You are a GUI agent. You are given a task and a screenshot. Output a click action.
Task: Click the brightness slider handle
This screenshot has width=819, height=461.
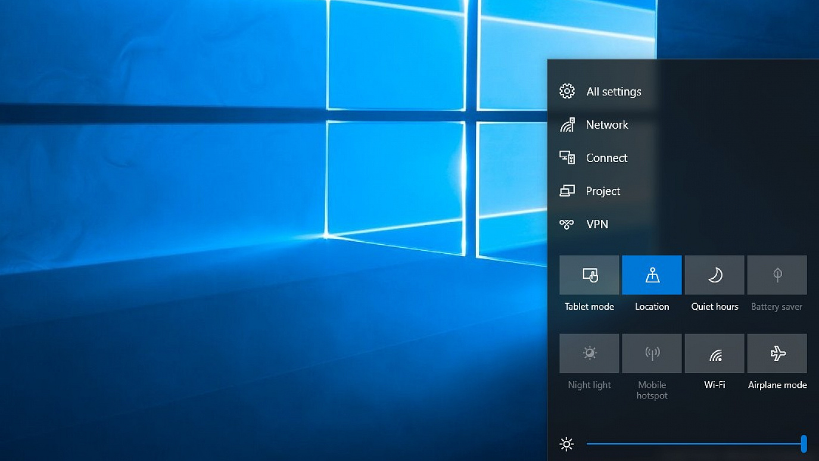[x=804, y=444]
